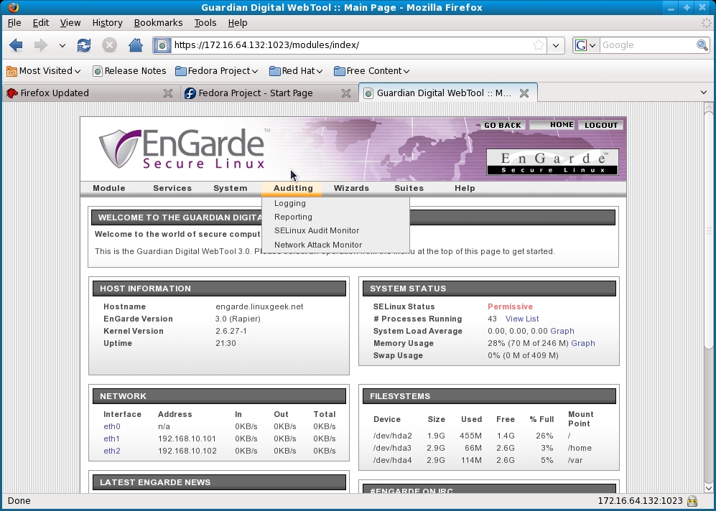The width and height of the screenshot is (716, 511).
Task: Open the list all tabs dropdown
Action: [704, 93]
